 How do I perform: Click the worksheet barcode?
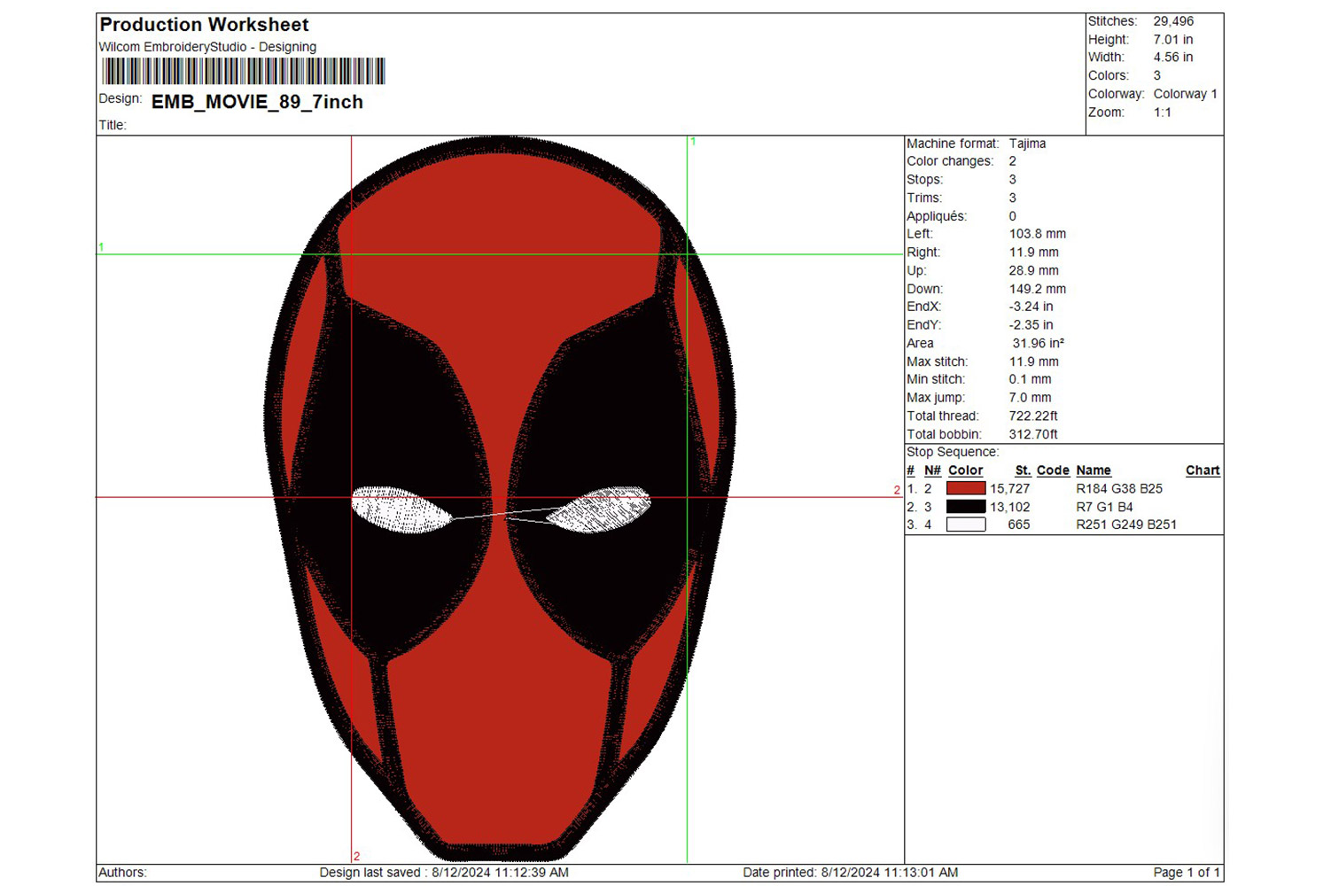click(x=244, y=71)
